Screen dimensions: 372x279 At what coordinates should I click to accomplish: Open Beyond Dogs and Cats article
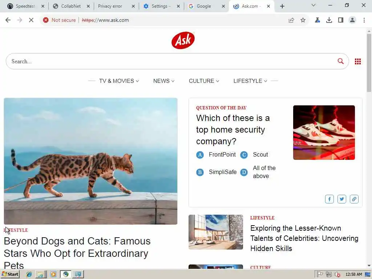(x=77, y=253)
